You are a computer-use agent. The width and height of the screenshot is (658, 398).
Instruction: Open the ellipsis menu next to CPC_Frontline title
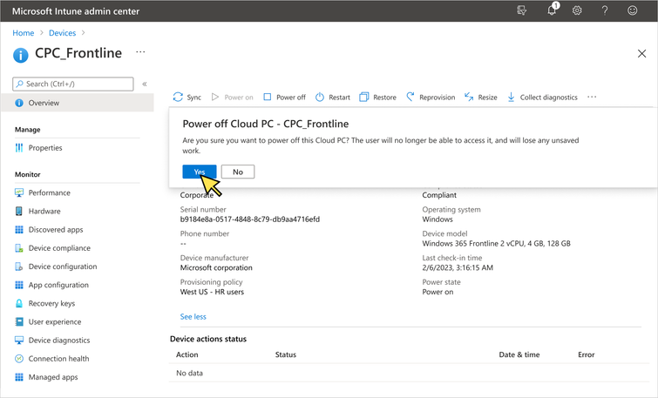(x=140, y=52)
